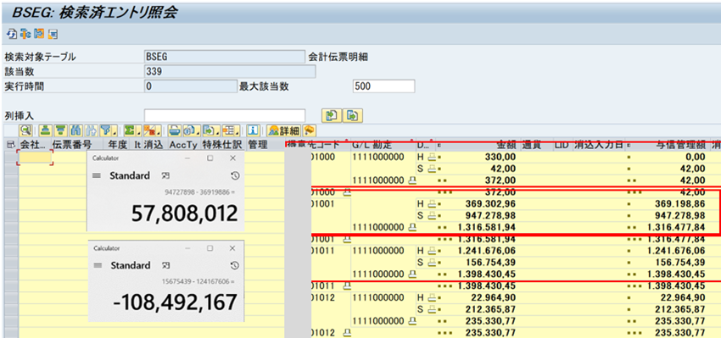Viewport: 721px width, 338px height.
Task: Click the 会社 column header
Action: (35, 145)
